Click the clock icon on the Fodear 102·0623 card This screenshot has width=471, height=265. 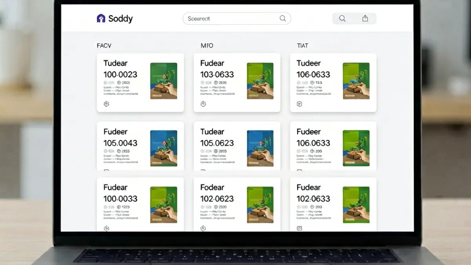pyautogui.click(x=216, y=207)
